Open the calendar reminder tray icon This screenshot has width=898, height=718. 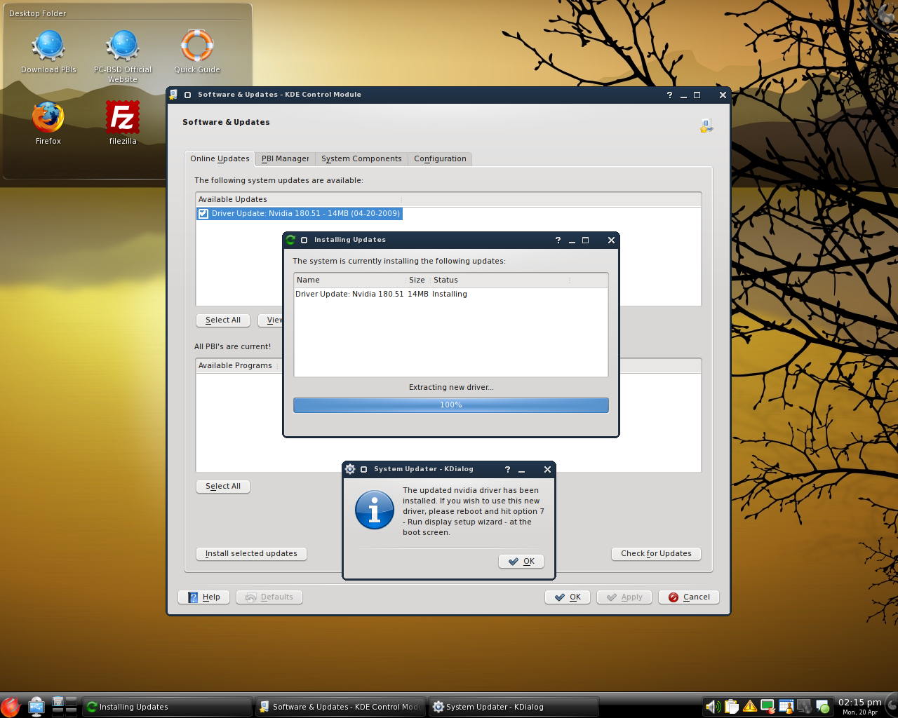[786, 706]
